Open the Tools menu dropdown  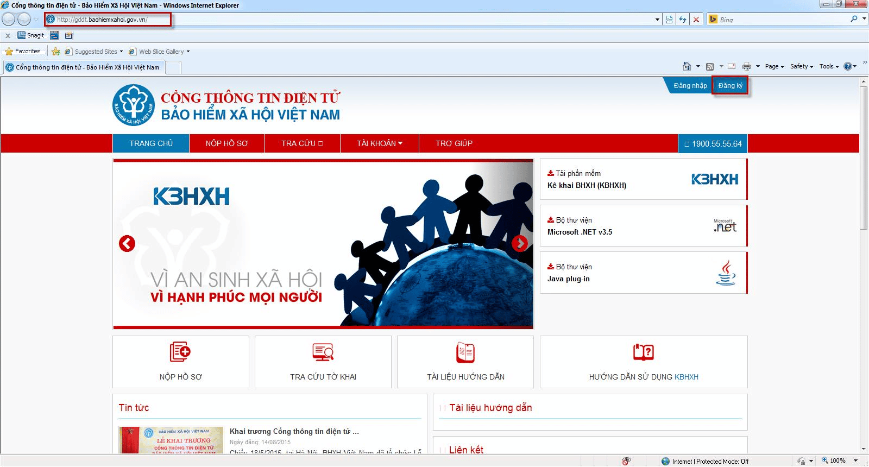(x=829, y=66)
